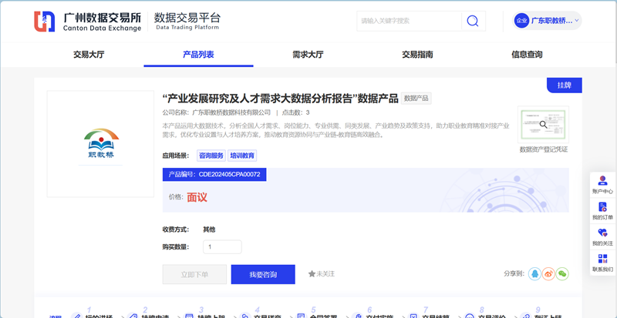Expand the 广东职教桥 account dropdown
This screenshot has height=318, width=617.
coord(548,21)
